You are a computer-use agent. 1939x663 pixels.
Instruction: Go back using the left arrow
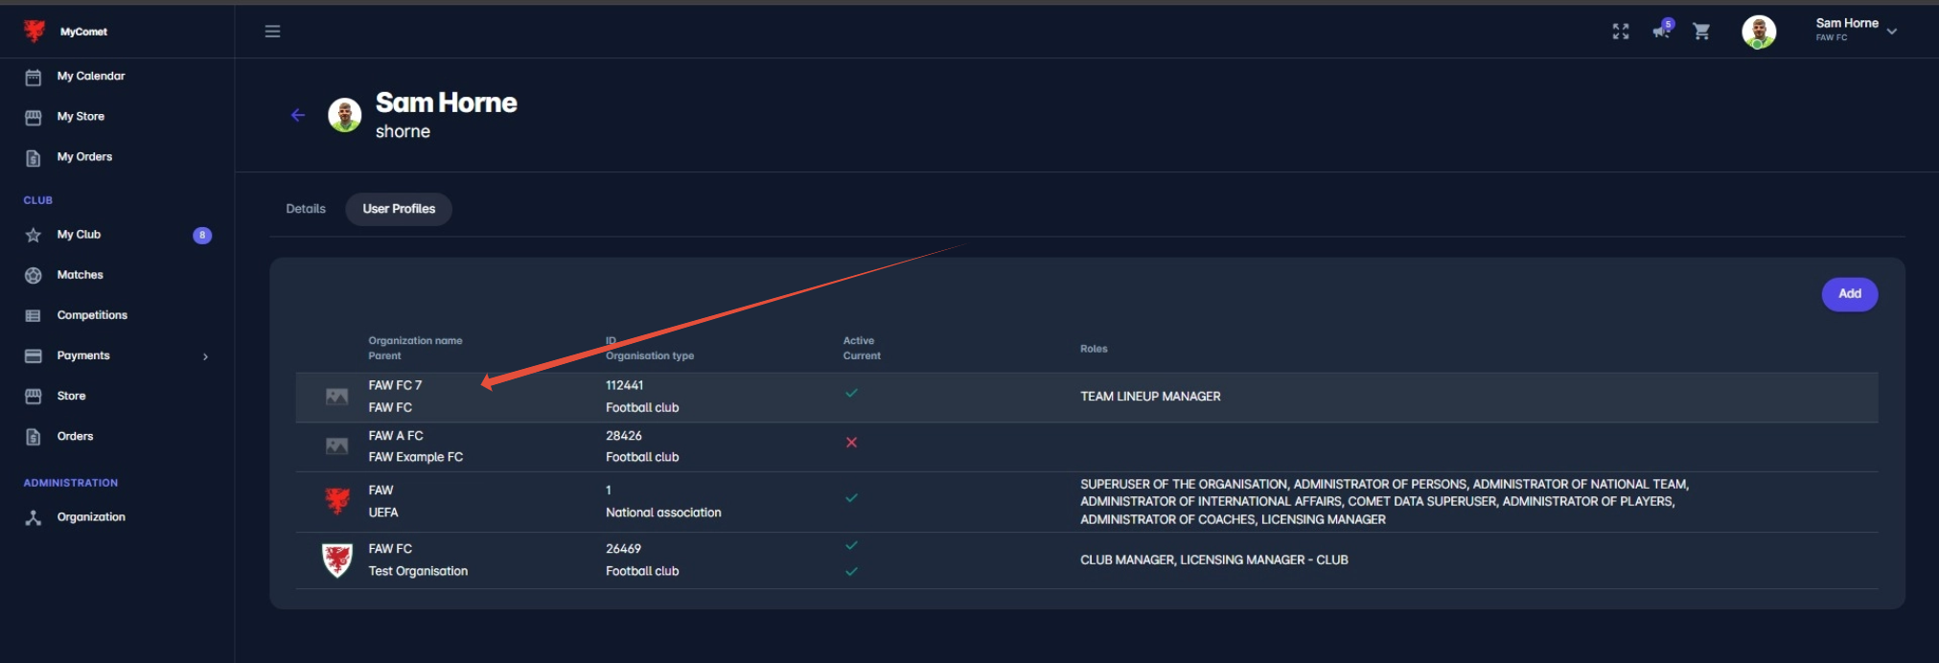[298, 115]
